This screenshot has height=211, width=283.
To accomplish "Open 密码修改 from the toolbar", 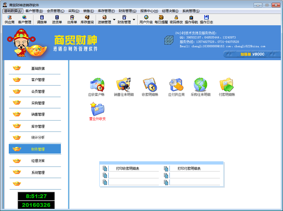I will 176,20.
